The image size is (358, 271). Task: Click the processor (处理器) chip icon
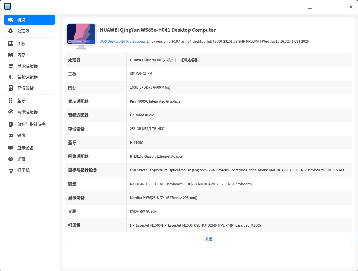point(11,31)
